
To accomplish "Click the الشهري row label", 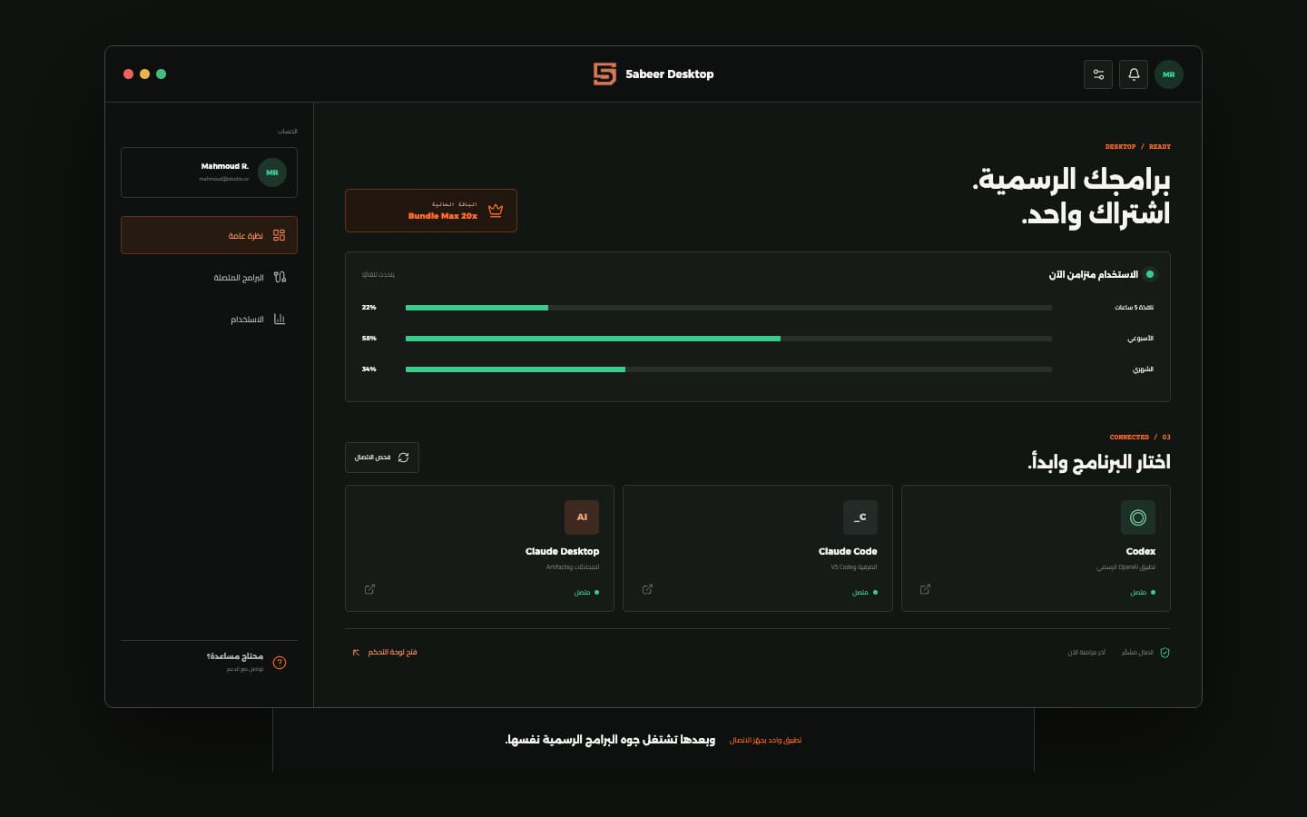I will click(x=1143, y=369).
